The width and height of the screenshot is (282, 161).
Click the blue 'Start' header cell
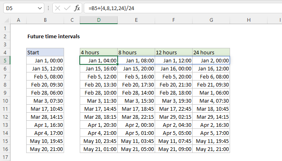tap(45, 52)
